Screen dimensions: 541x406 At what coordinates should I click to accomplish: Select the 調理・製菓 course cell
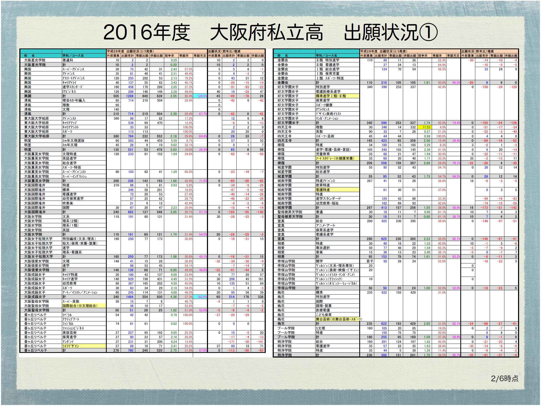[x=337, y=306]
